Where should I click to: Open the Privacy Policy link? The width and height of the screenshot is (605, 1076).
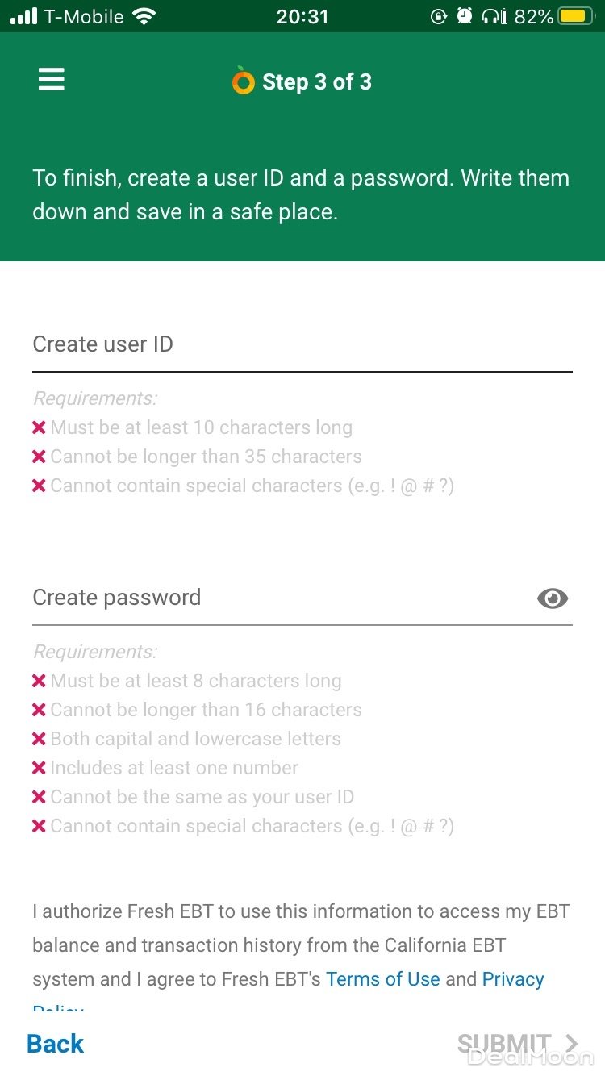(513, 979)
